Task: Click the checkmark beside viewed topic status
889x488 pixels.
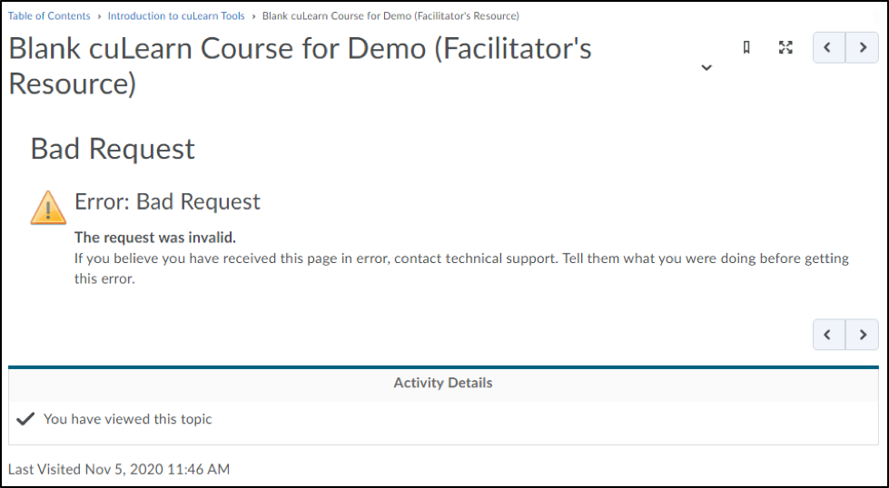Action: click(25, 419)
